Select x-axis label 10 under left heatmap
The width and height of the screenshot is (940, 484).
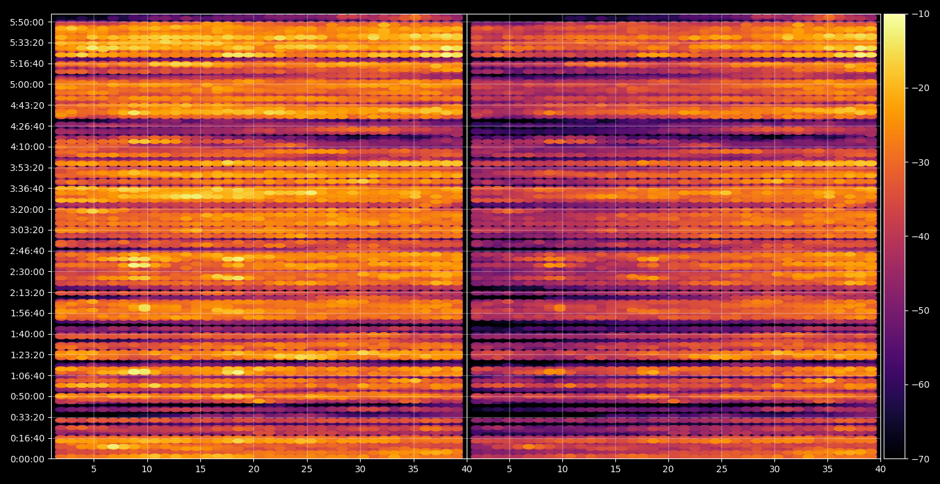147,469
